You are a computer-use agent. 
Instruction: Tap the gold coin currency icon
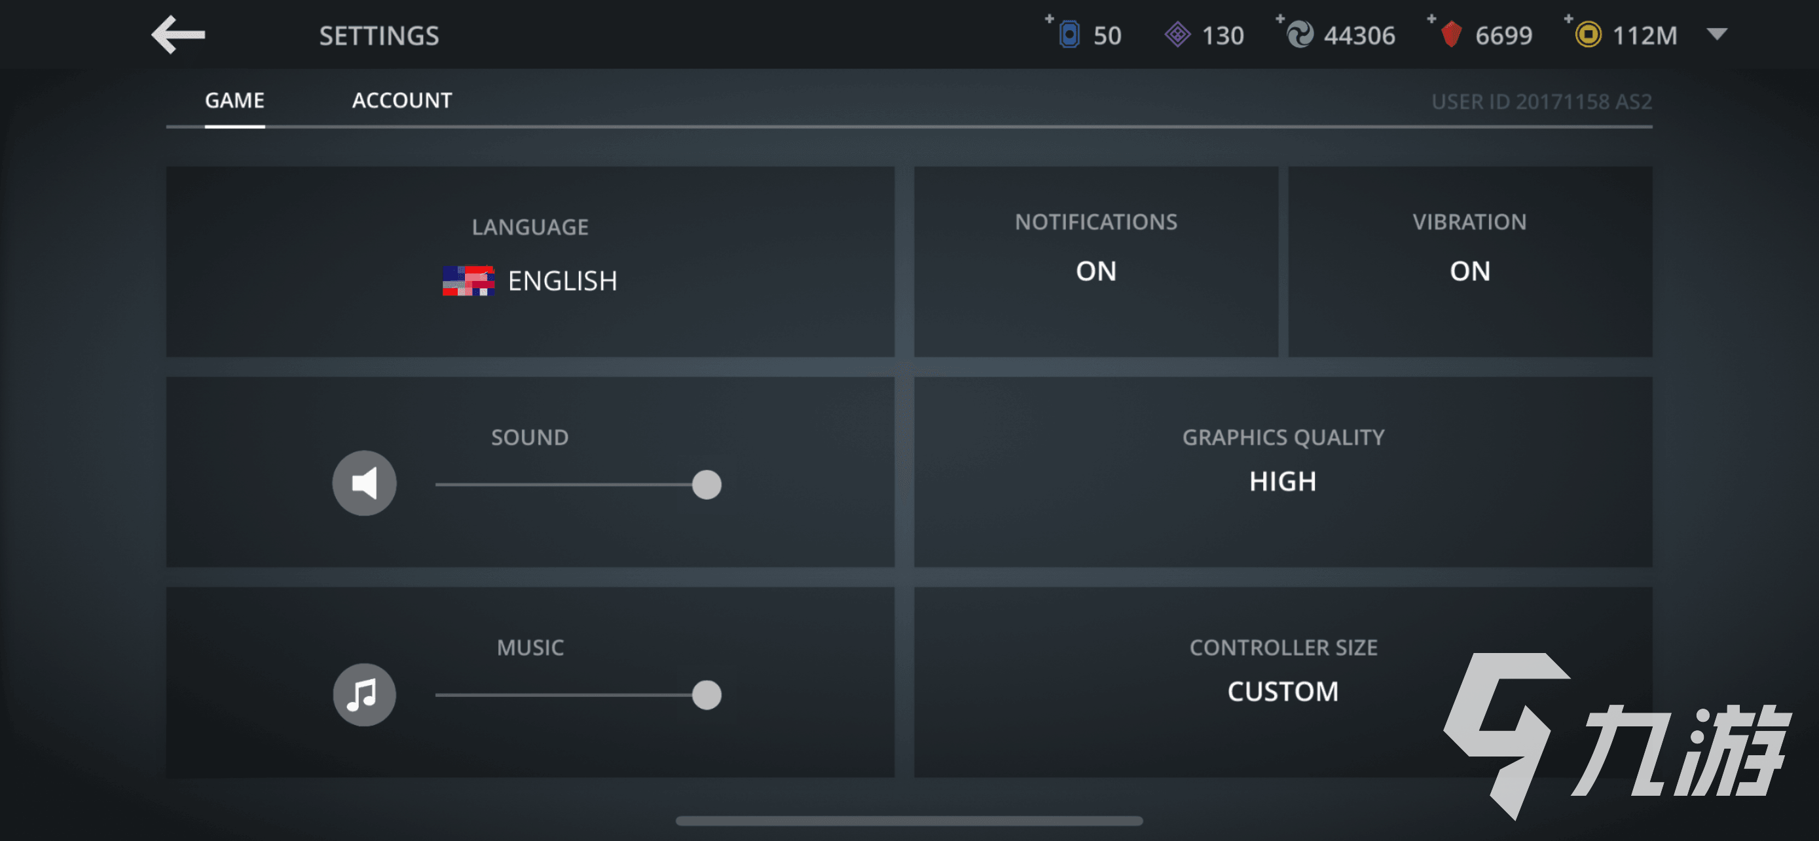pyautogui.click(x=1588, y=35)
